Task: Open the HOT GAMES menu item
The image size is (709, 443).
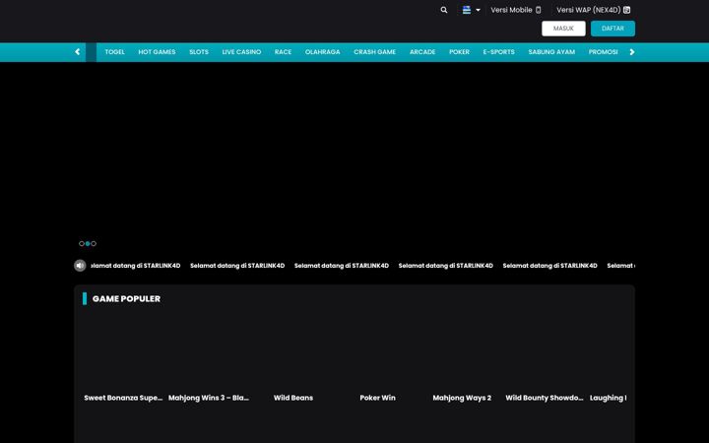Action: pos(157,52)
